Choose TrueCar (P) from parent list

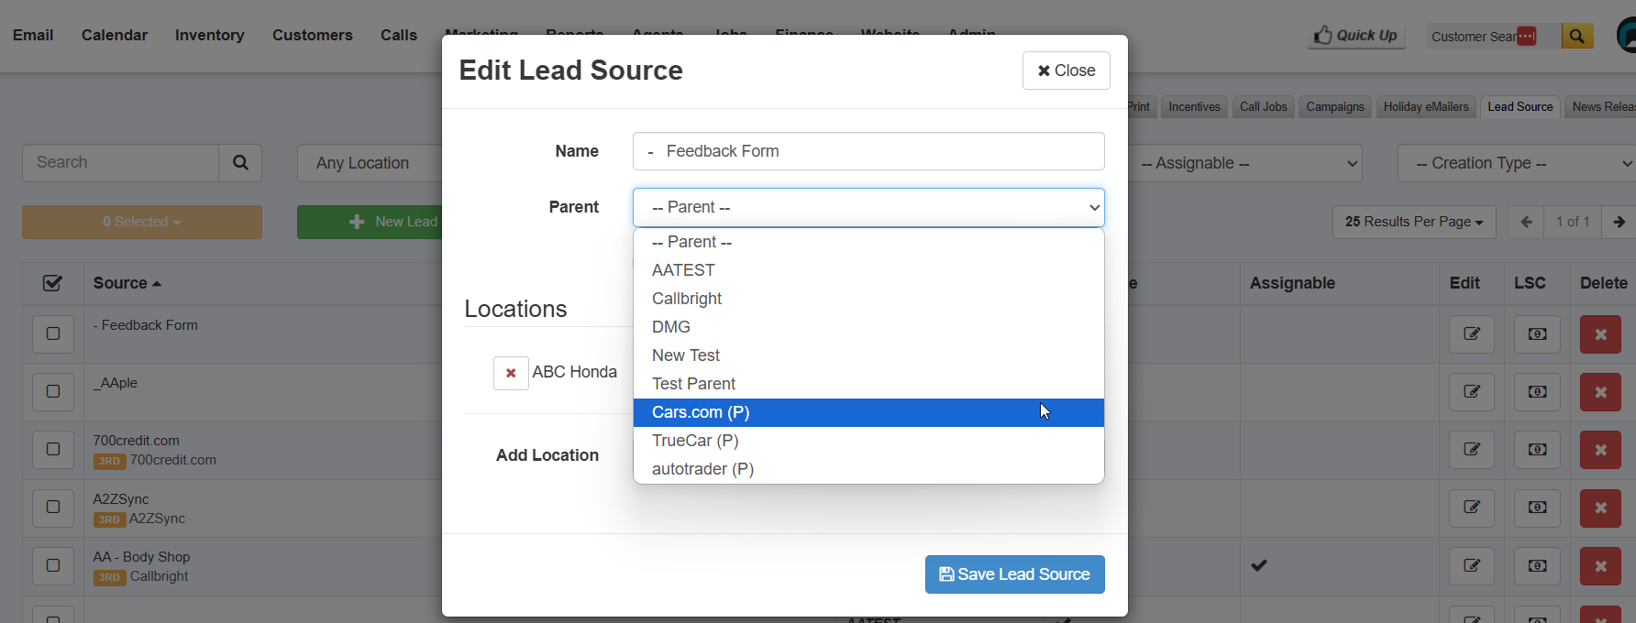point(868,441)
